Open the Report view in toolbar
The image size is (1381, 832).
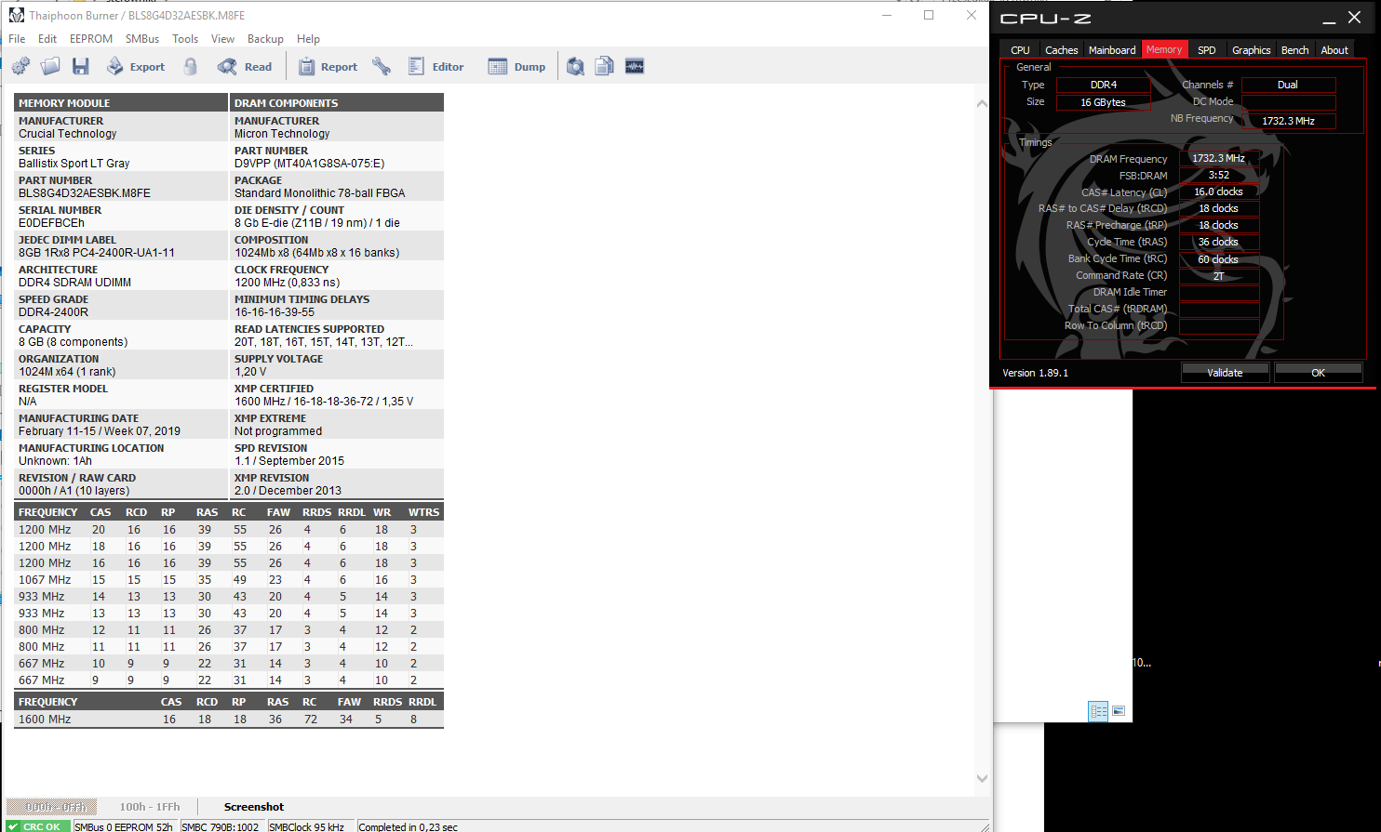coord(328,66)
